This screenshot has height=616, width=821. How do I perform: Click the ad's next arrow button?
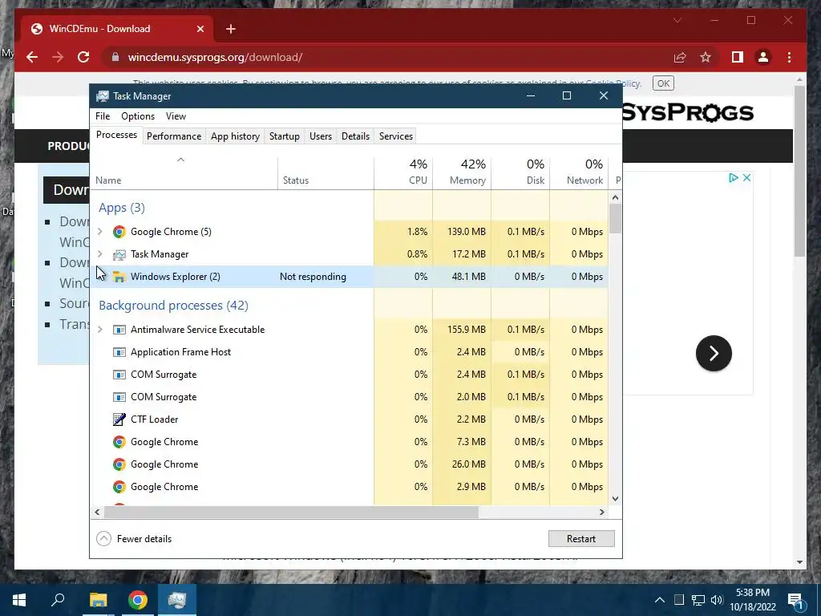coord(714,354)
